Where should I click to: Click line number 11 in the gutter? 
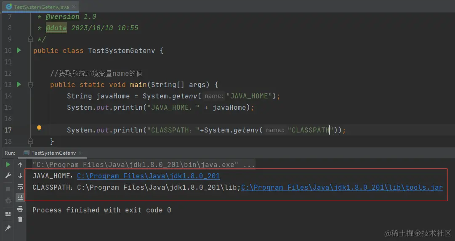click(8, 62)
